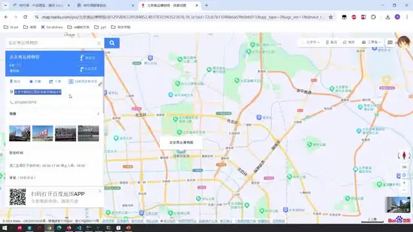
Task: Open a new browser tab
Action: coord(206,5)
